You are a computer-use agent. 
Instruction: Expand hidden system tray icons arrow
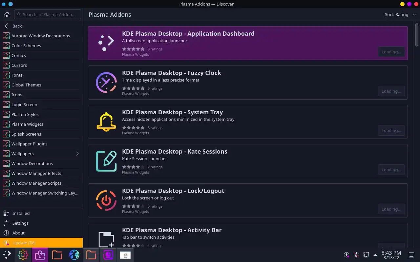pos(375,254)
